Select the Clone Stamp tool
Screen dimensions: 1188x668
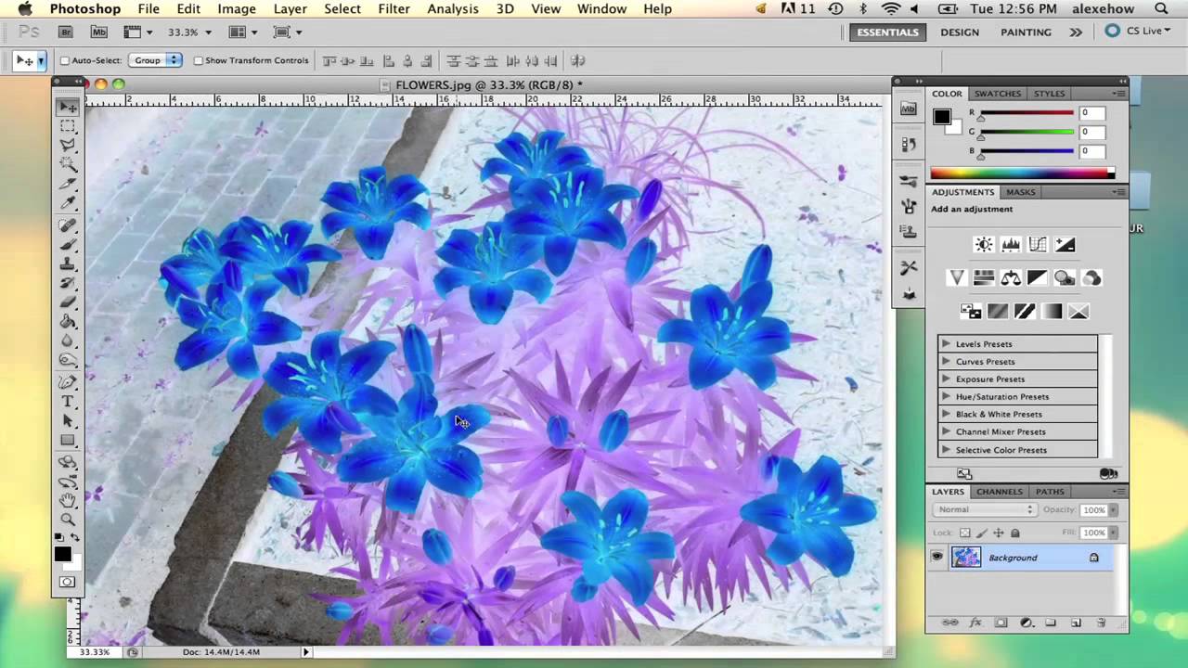click(x=68, y=264)
